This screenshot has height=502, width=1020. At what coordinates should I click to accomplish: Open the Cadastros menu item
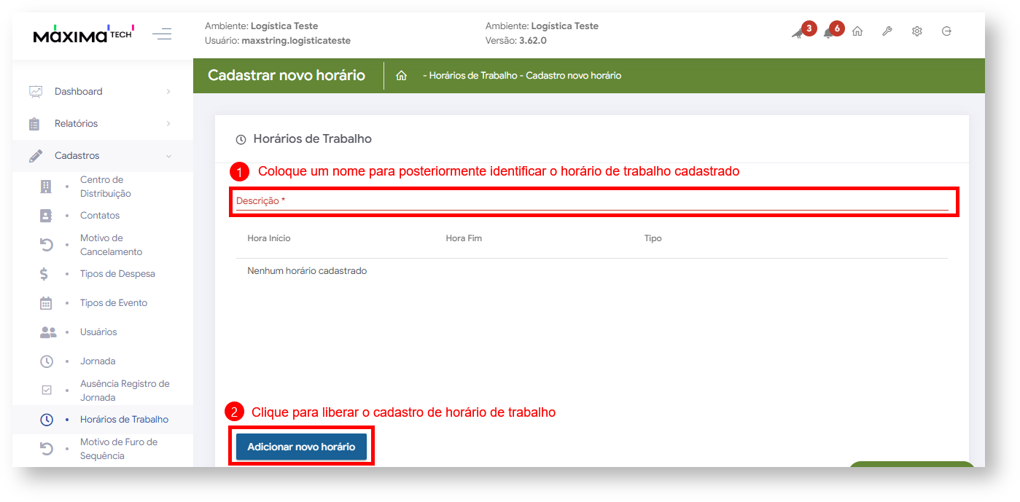103,156
